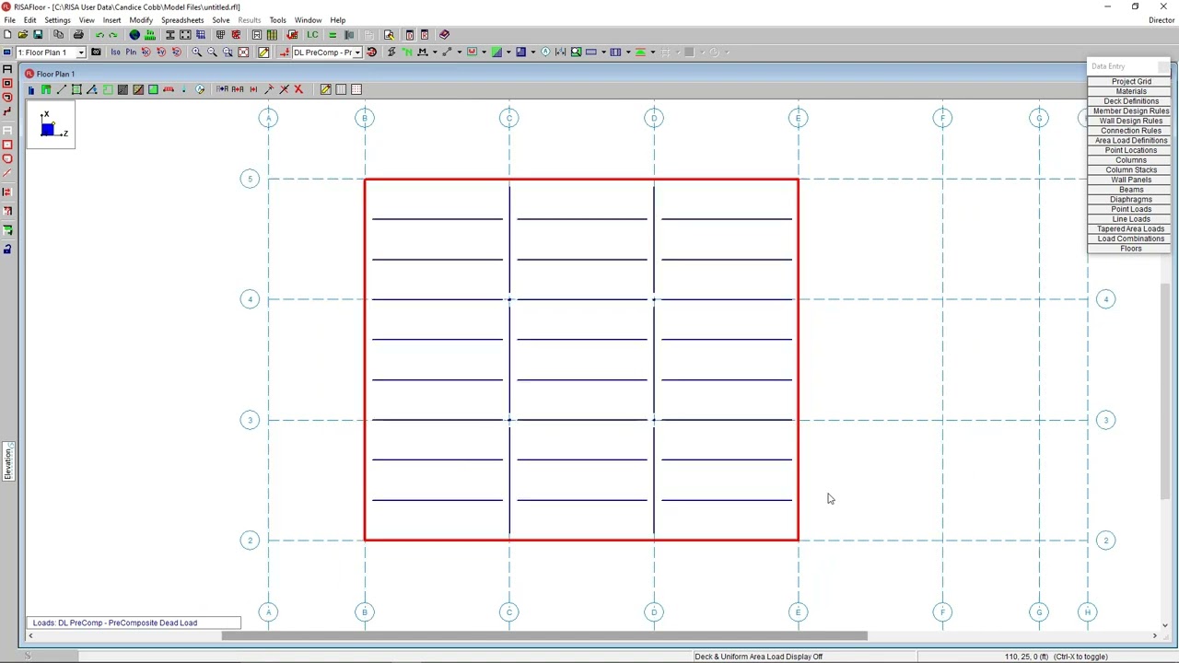Toggle the load display red arrow button
1179x663 pixels.
click(x=285, y=52)
